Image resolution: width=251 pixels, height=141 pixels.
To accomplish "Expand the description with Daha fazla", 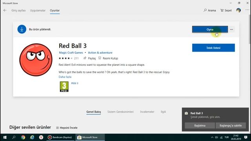I will pyautogui.click(x=65, y=77).
